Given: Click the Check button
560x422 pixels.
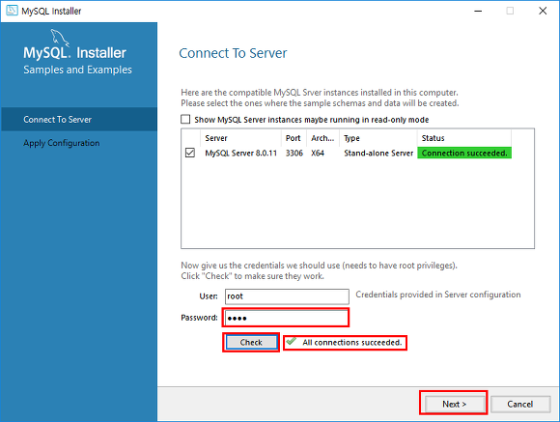Looking at the screenshot, I should [251, 342].
